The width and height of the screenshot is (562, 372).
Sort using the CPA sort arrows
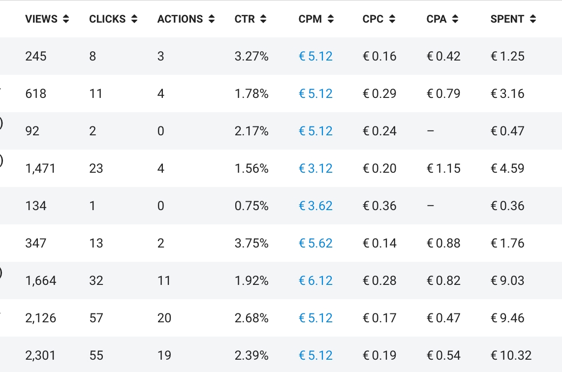(x=455, y=19)
